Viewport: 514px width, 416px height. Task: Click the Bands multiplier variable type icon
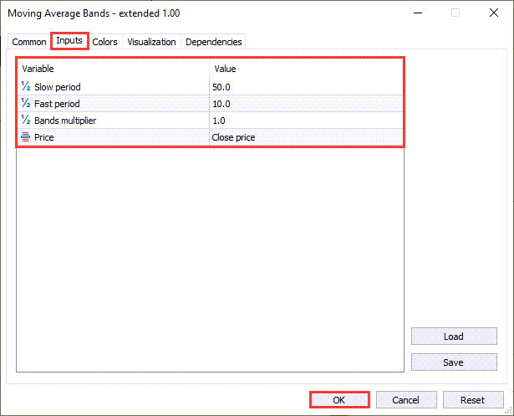26,121
